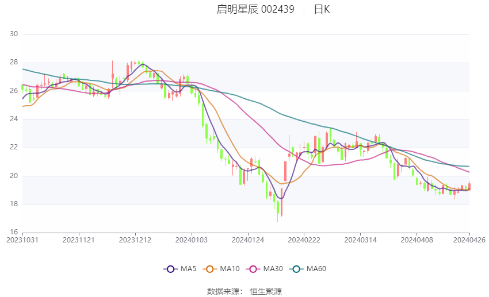Toggle the MA60 legend circle marker

tap(296, 269)
